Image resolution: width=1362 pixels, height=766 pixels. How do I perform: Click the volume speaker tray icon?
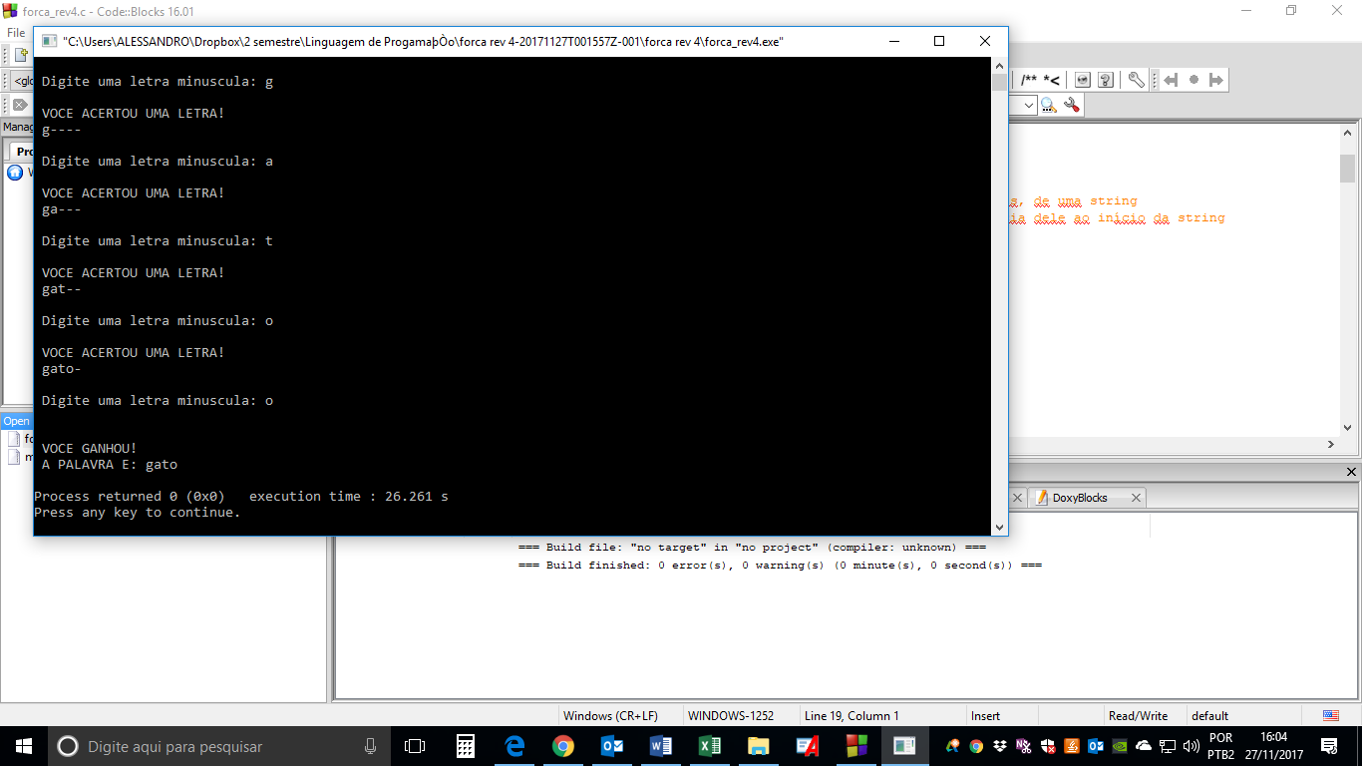[x=1192, y=746]
